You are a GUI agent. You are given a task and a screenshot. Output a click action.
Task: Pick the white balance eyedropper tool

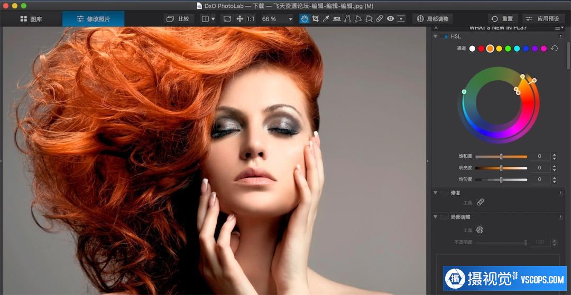326,19
